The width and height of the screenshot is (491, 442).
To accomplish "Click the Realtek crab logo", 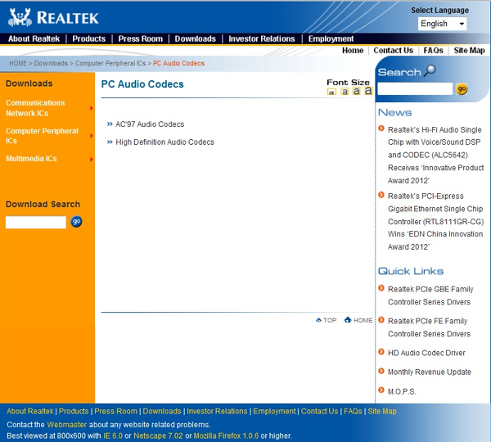I will (x=20, y=17).
